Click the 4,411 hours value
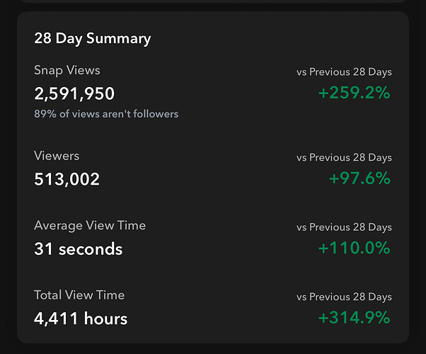426x354 pixels. (x=81, y=319)
